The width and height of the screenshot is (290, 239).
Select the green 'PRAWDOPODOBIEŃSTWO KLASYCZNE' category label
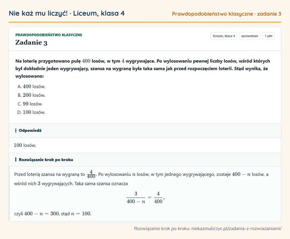49,35
